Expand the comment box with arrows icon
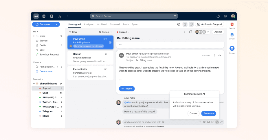 click(221, 122)
